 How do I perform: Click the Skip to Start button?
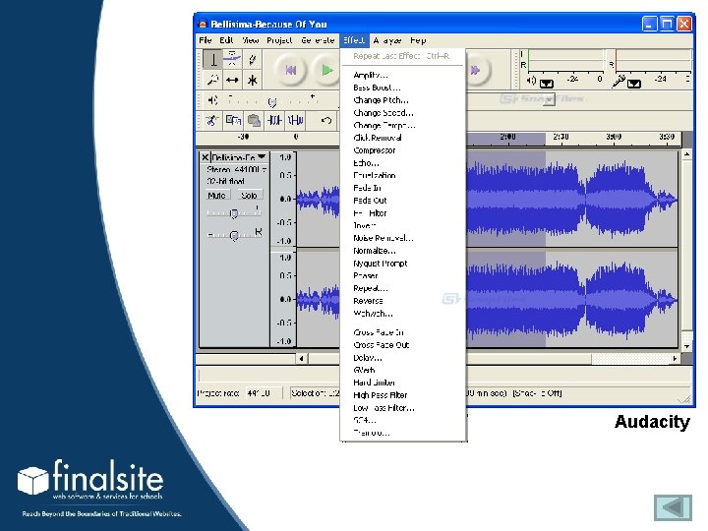click(290, 70)
